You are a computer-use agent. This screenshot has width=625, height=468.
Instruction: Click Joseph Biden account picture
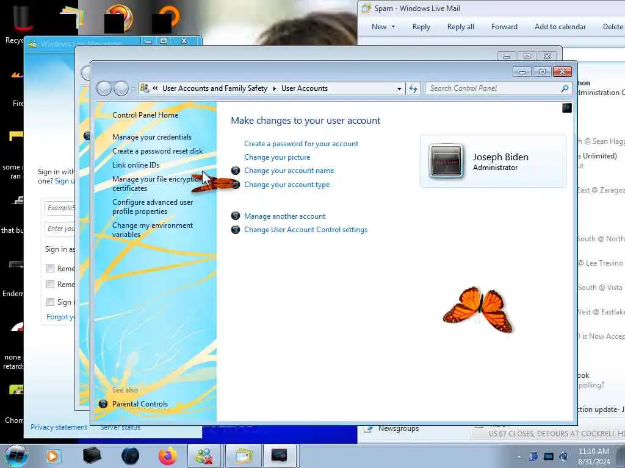(x=446, y=161)
